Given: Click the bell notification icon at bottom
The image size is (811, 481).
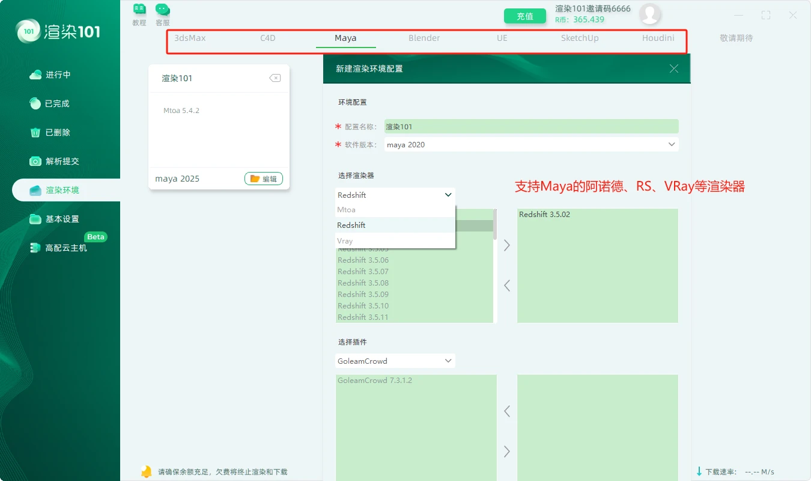Looking at the screenshot, I should [x=146, y=471].
